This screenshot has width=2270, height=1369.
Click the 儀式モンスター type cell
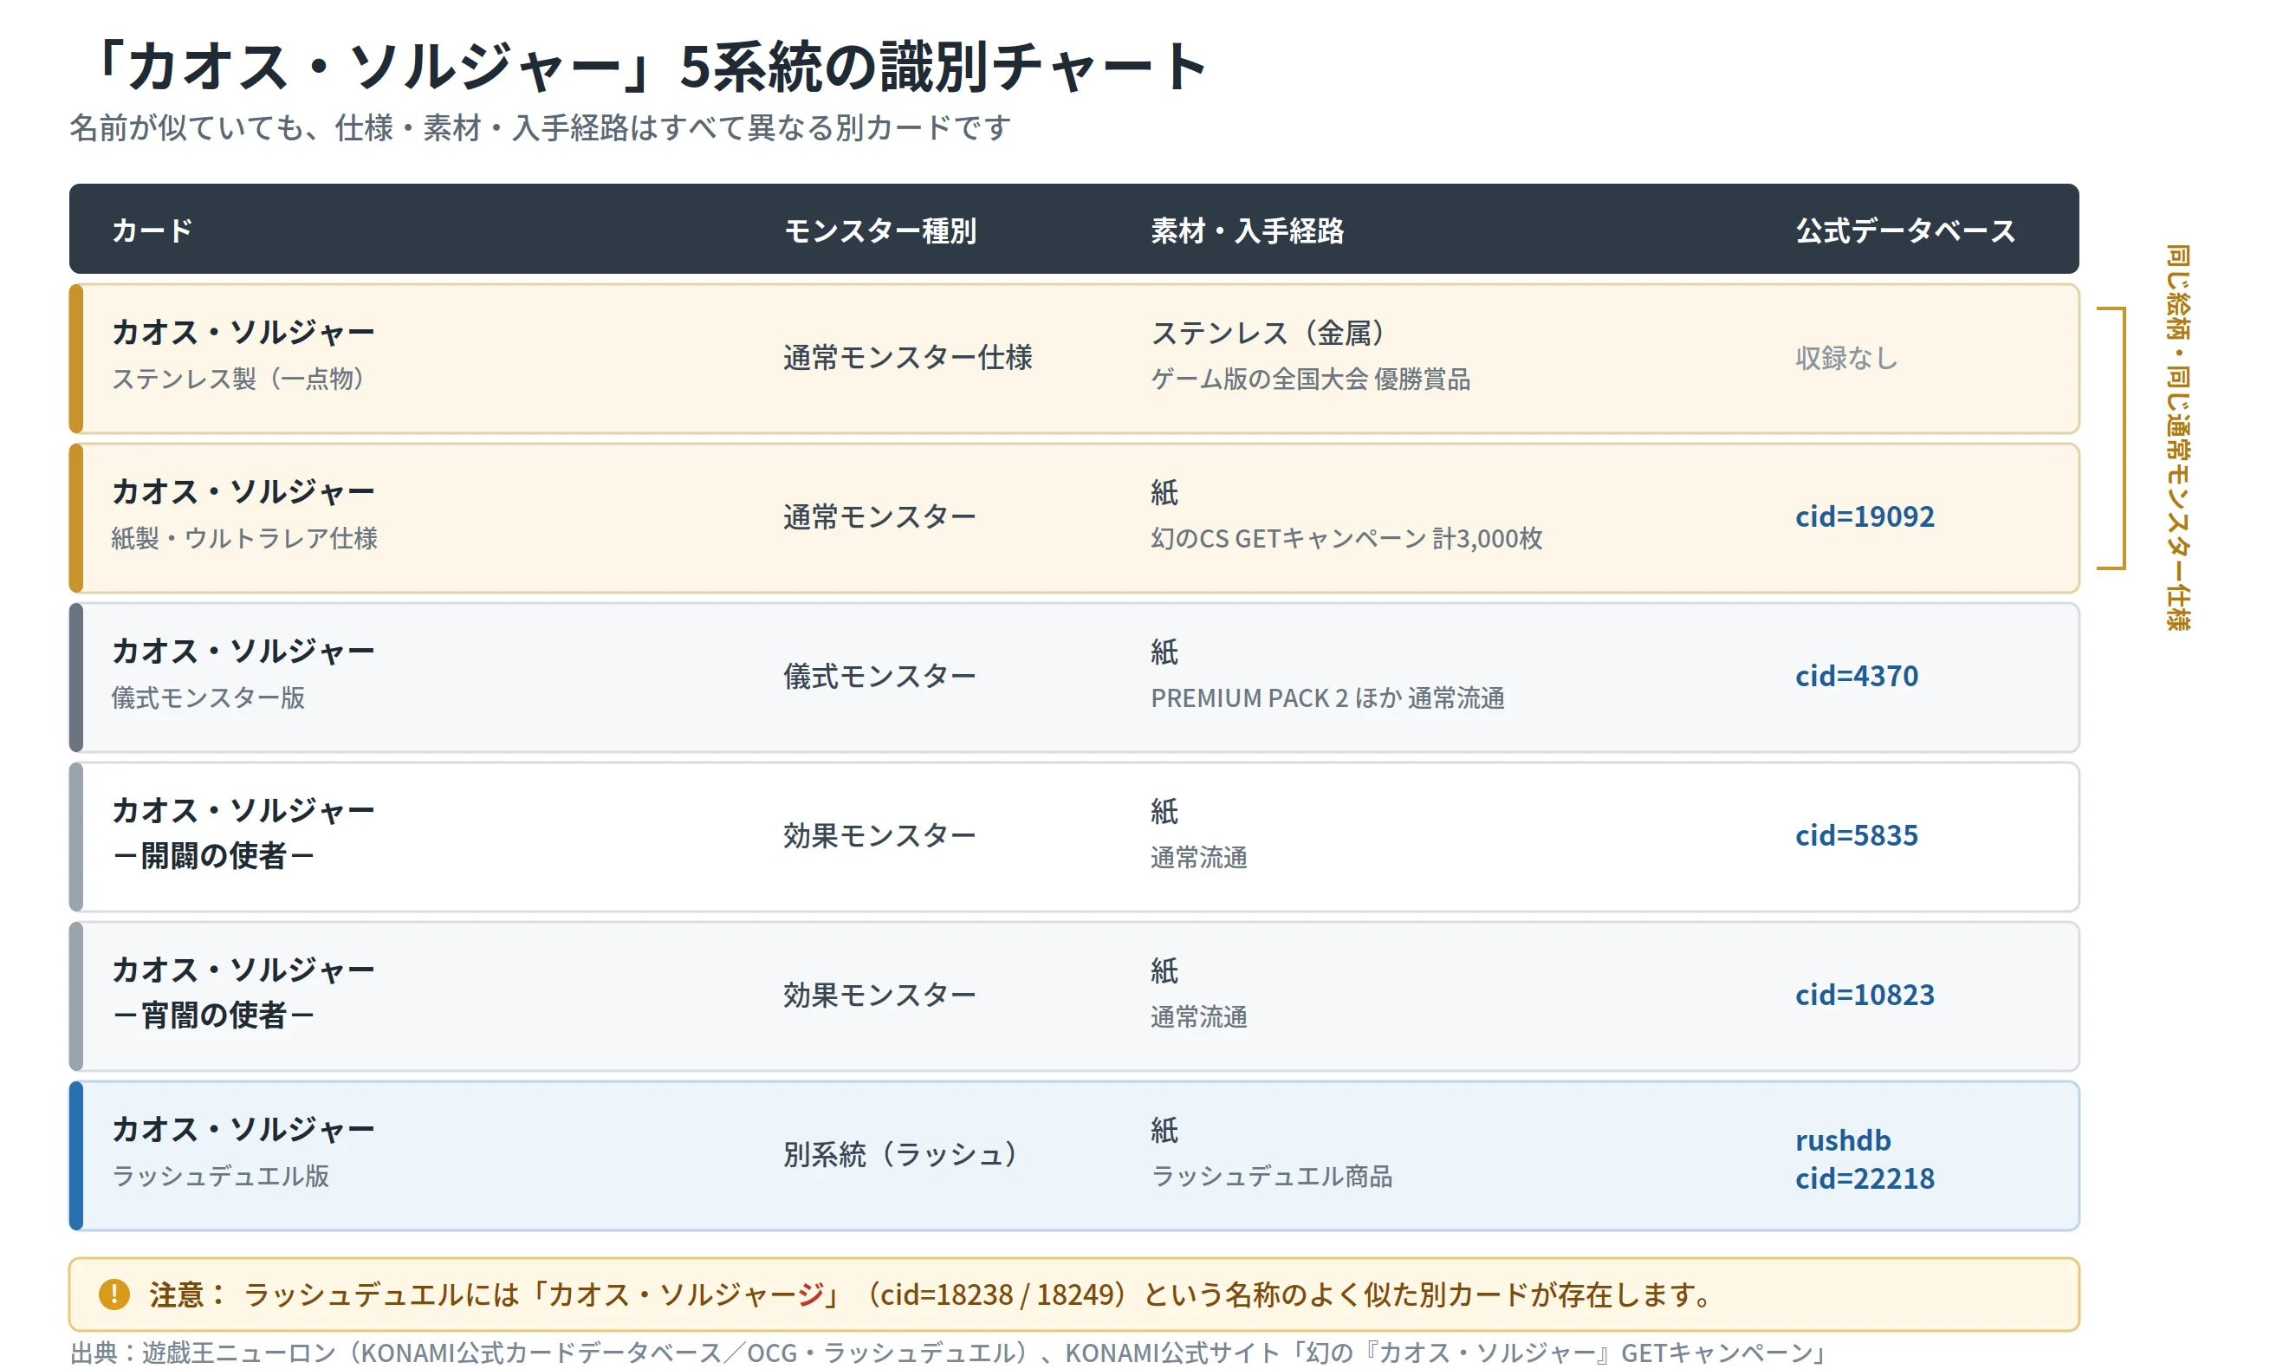click(x=879, y=676)
